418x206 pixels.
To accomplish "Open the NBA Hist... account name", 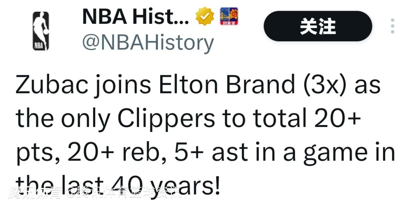I will point(135,17).
